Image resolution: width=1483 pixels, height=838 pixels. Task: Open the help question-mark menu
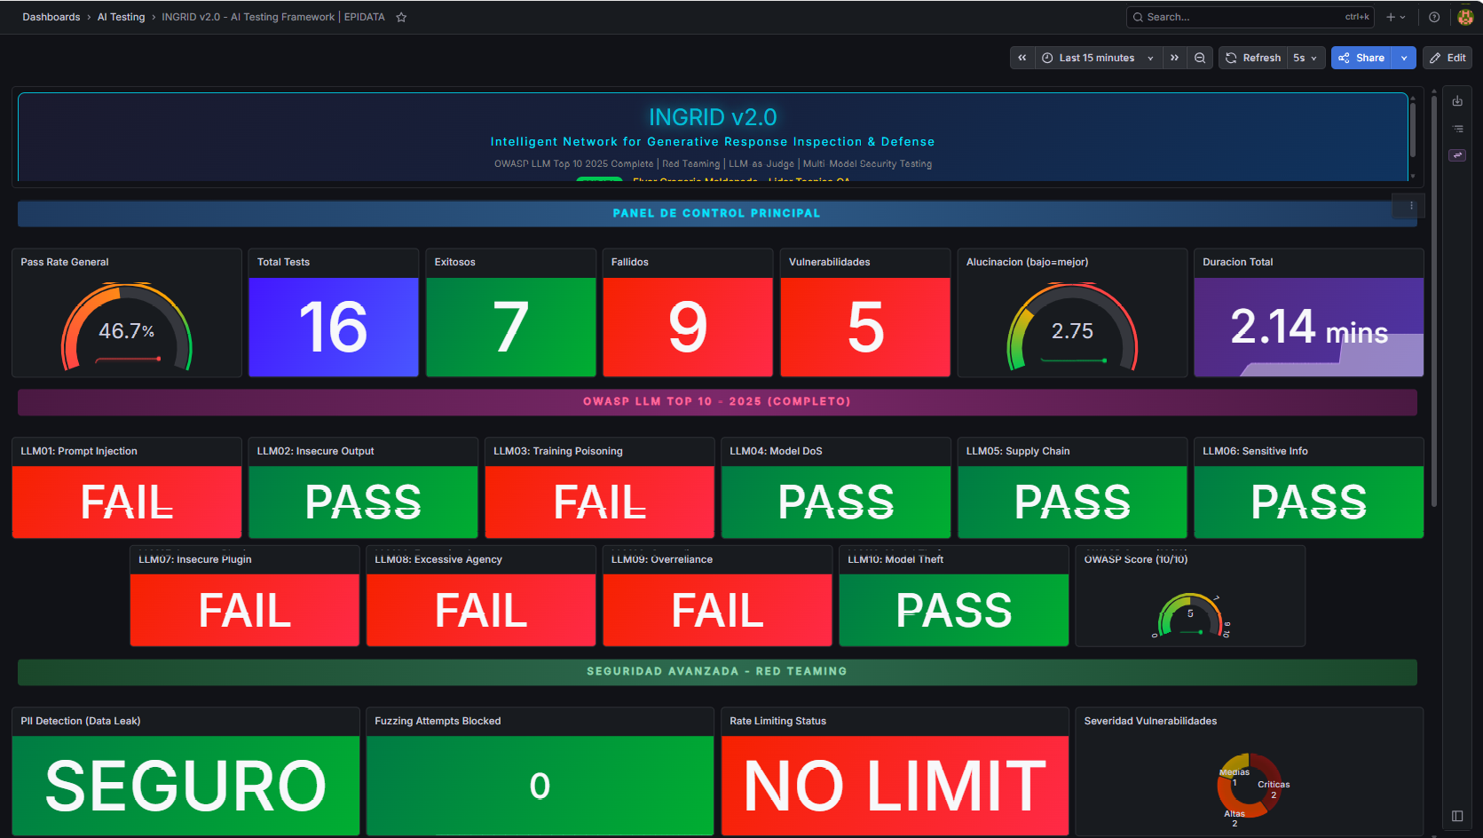[x=1434, y=17]
